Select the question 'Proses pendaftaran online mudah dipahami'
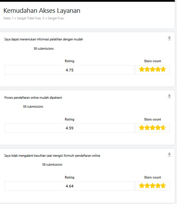Image resolution: width=177 pixels, height=204 pixels. [33, 98]
